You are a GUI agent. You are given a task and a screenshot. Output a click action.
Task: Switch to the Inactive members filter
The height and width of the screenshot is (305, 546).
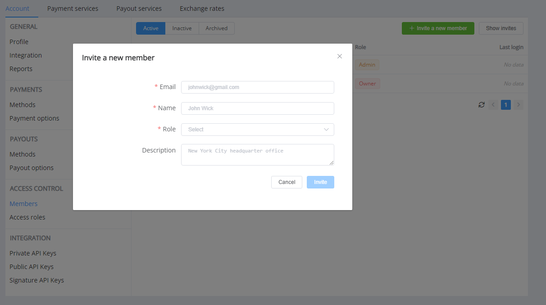pyautogui.click(x=182, y=28)
